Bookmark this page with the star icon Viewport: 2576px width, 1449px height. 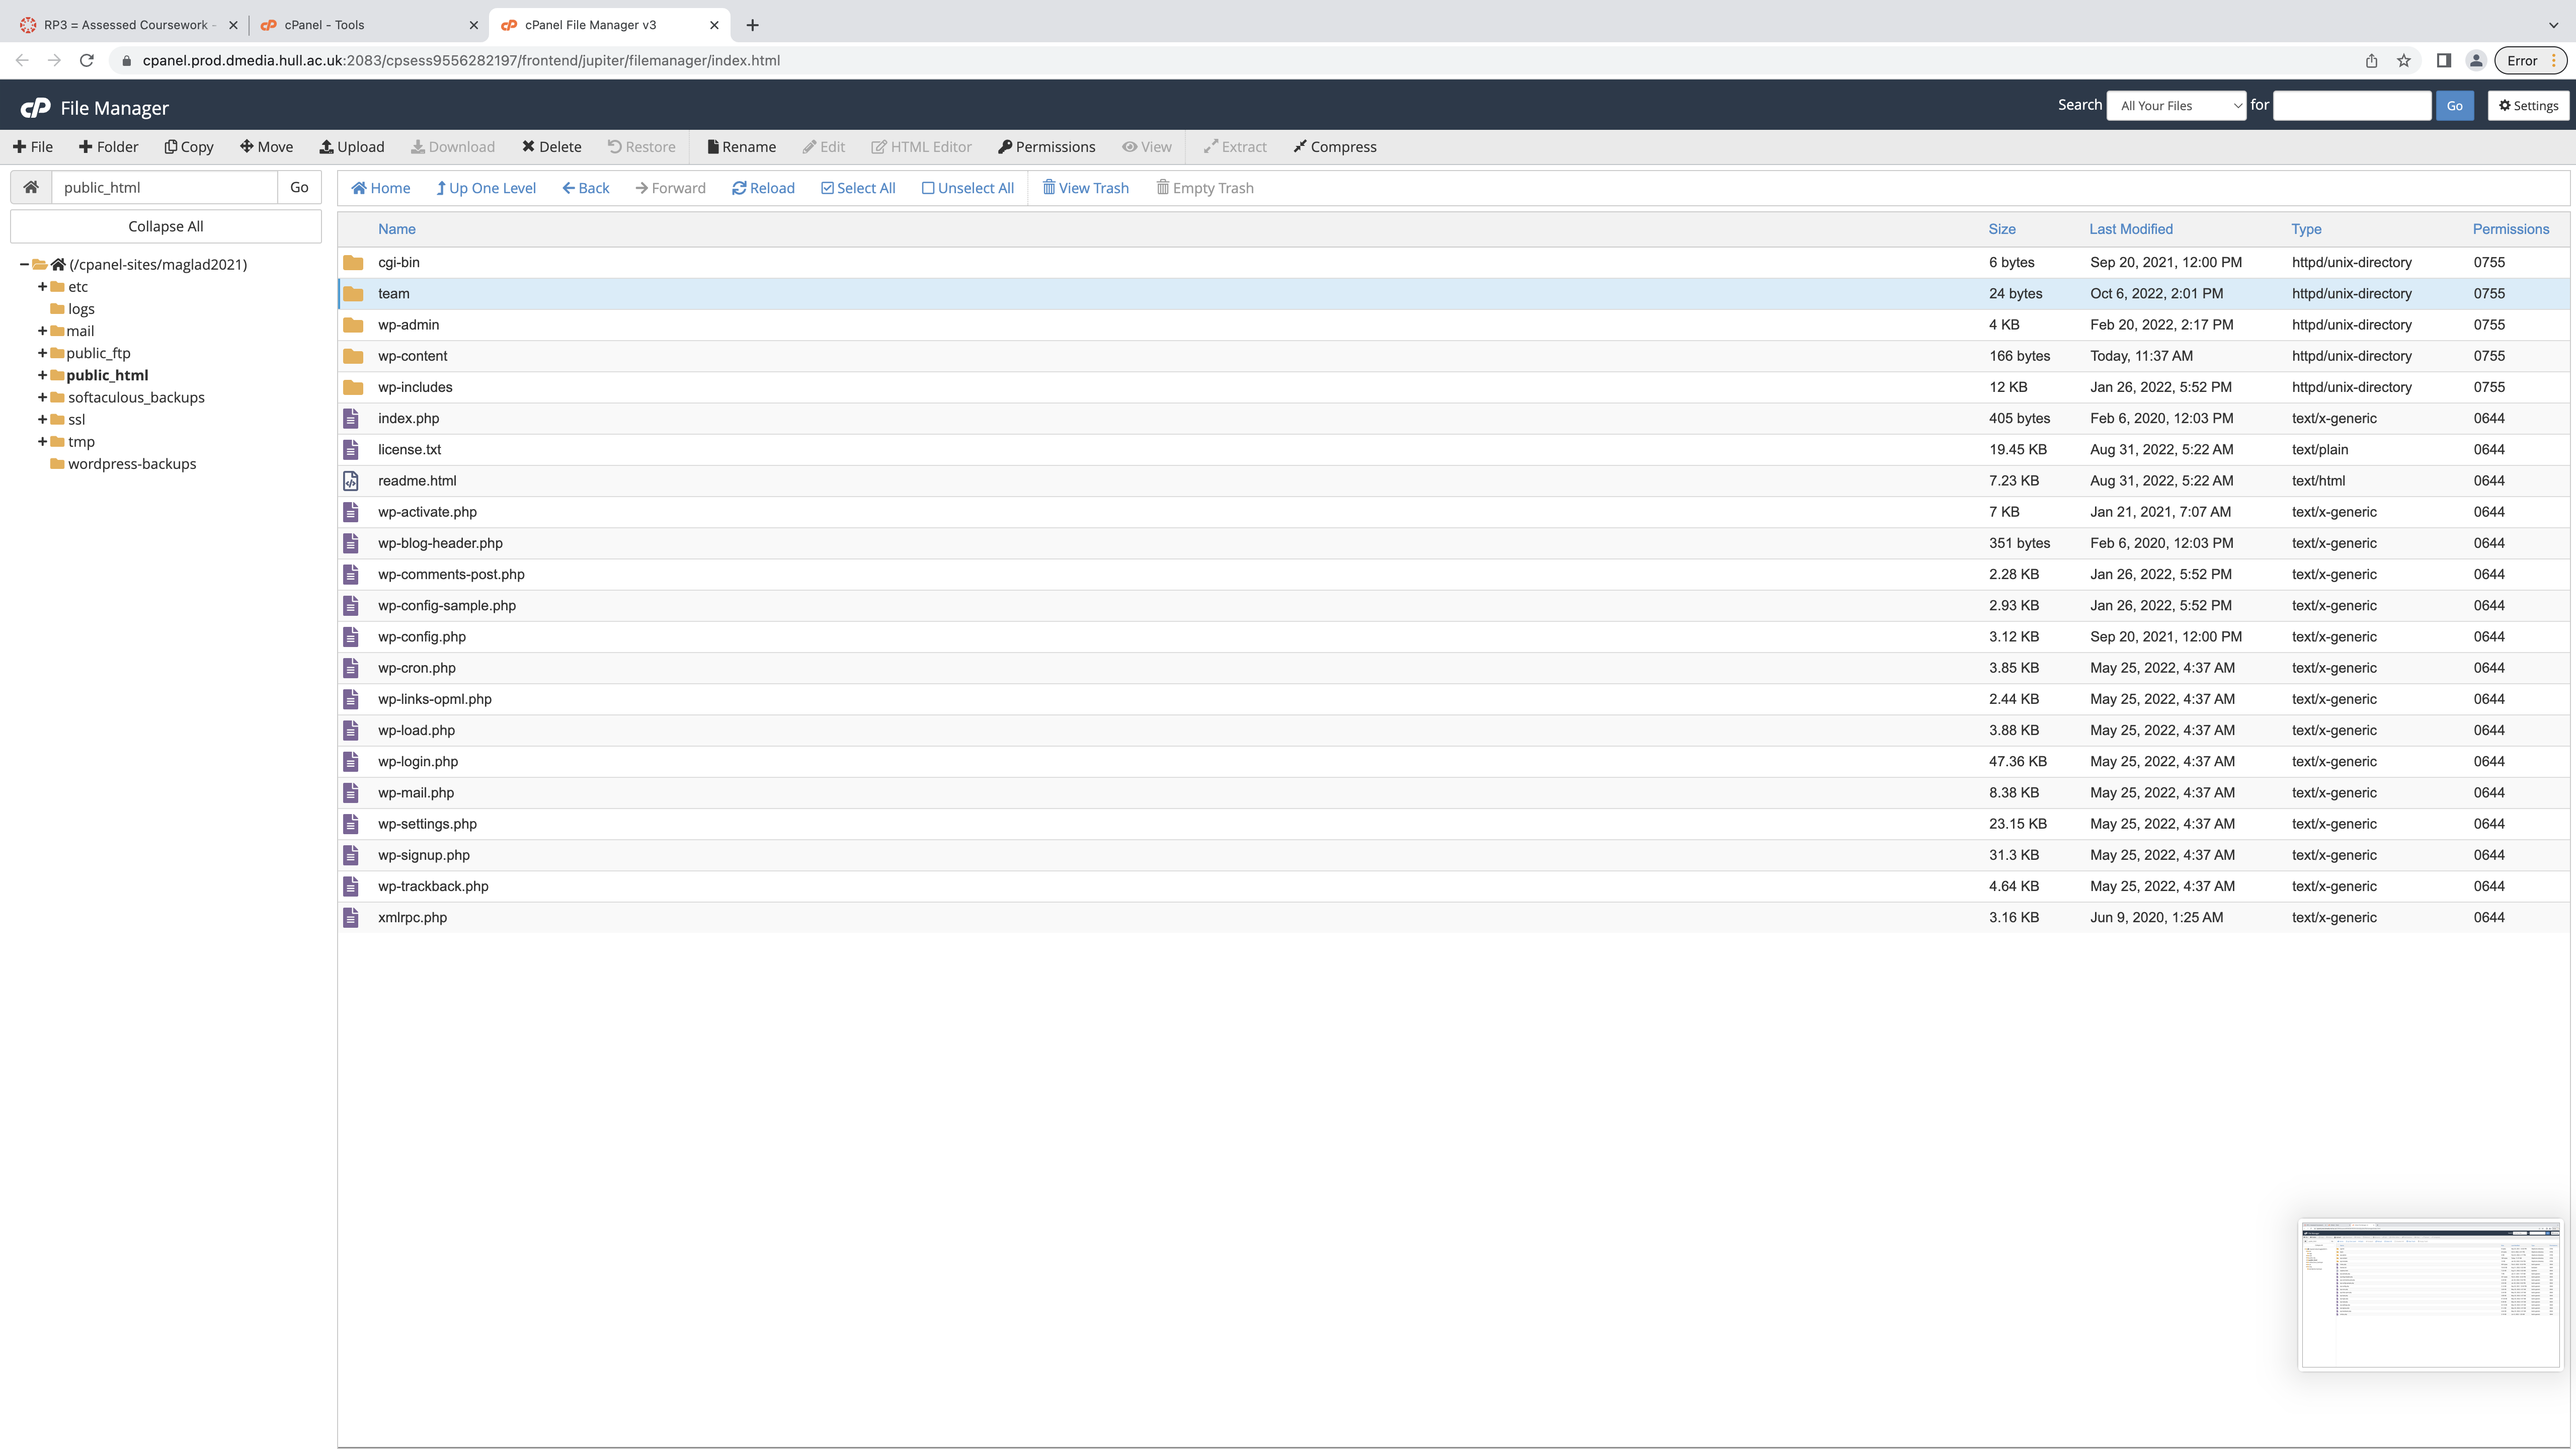[x=2404, y=60]
